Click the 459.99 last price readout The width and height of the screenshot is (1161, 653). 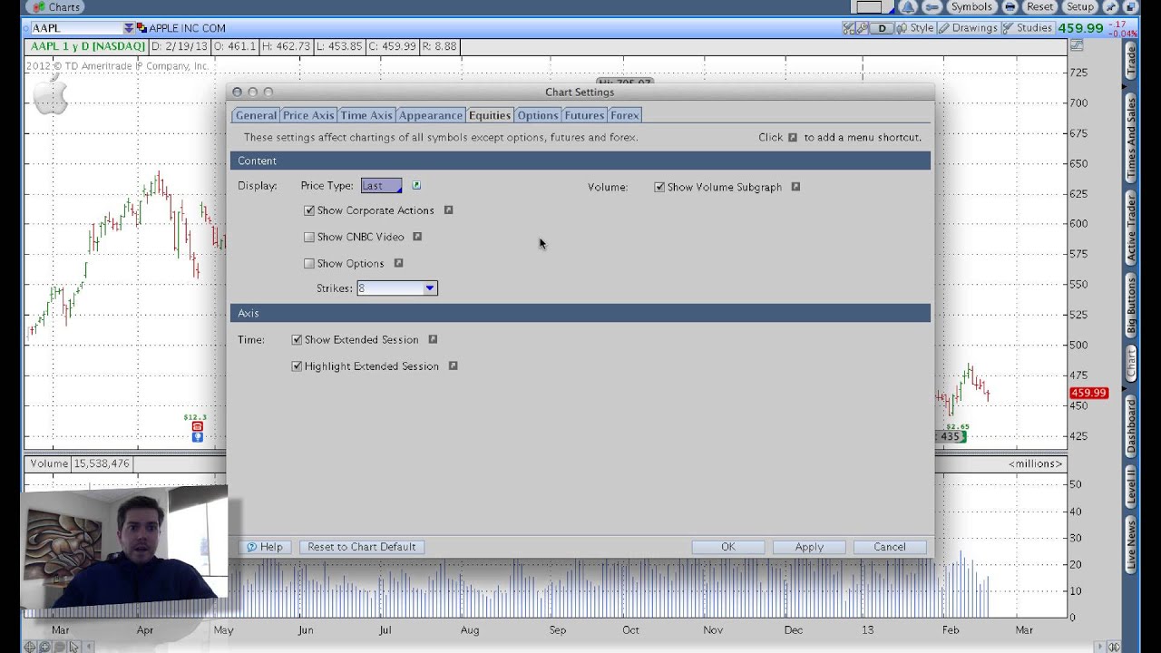(1080, 28)
